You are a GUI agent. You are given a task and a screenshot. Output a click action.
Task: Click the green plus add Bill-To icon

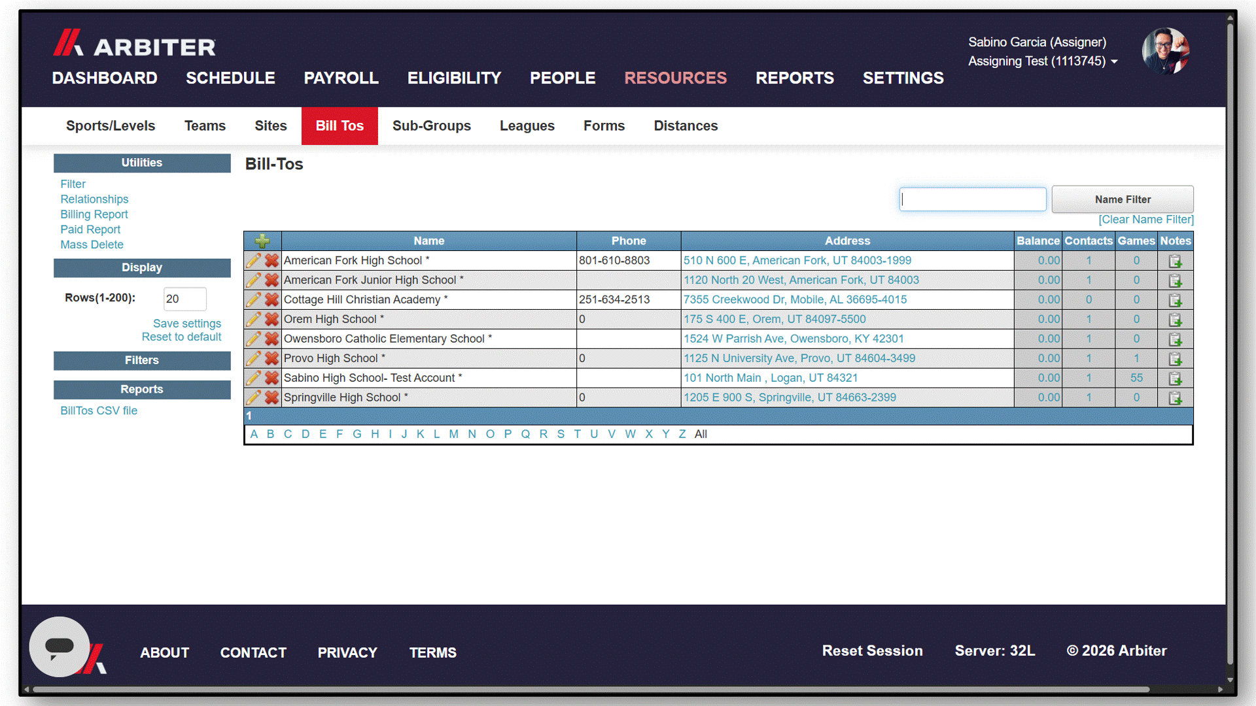tap(262, 241)
